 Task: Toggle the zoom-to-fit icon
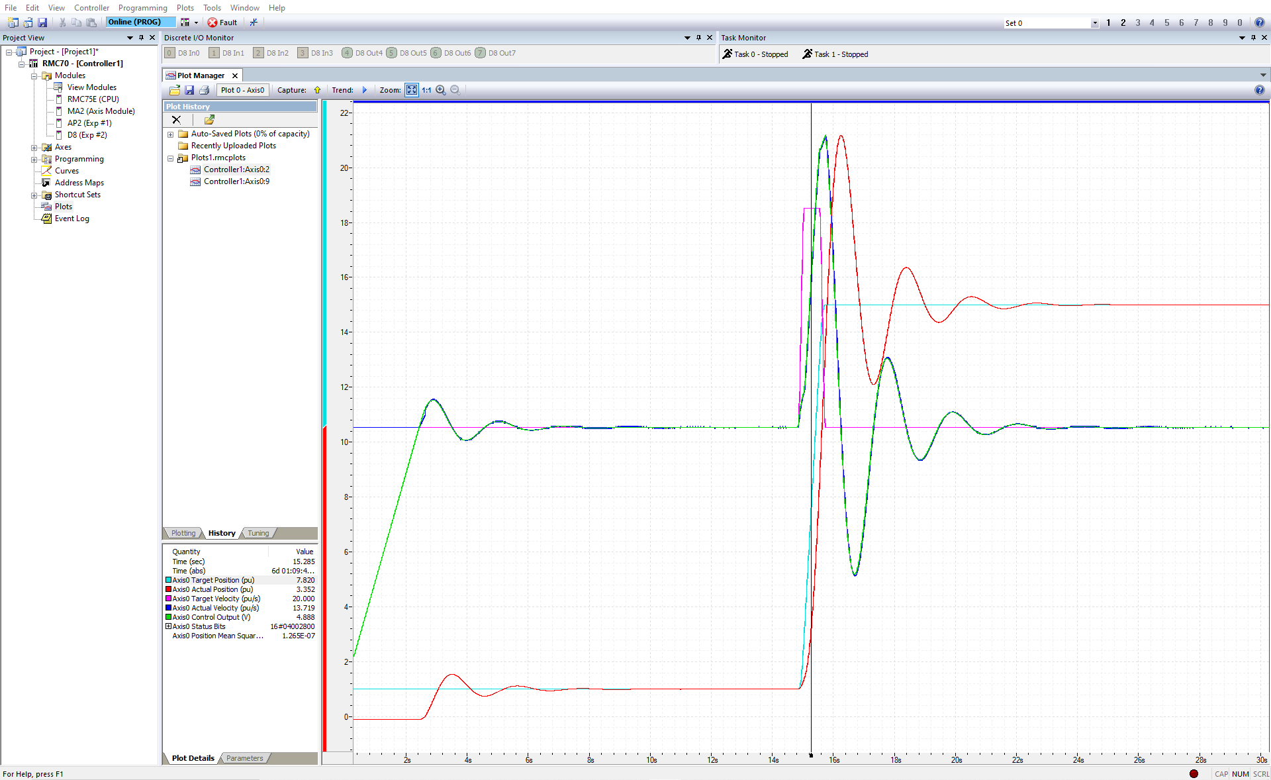click(412, 90)
